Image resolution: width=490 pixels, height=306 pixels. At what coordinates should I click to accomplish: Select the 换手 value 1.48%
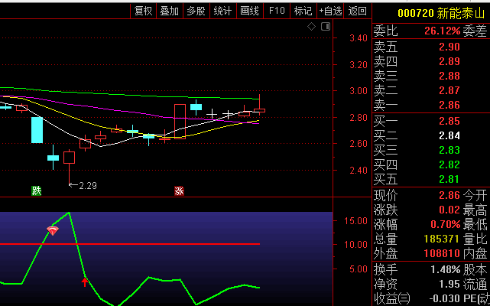coord(446,269)
